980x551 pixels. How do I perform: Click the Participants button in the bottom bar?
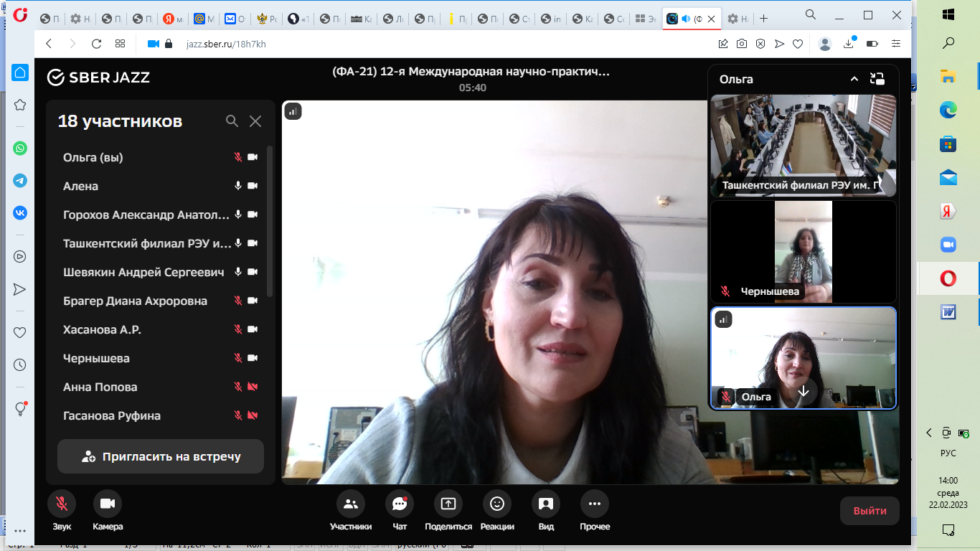coord(350,504)
